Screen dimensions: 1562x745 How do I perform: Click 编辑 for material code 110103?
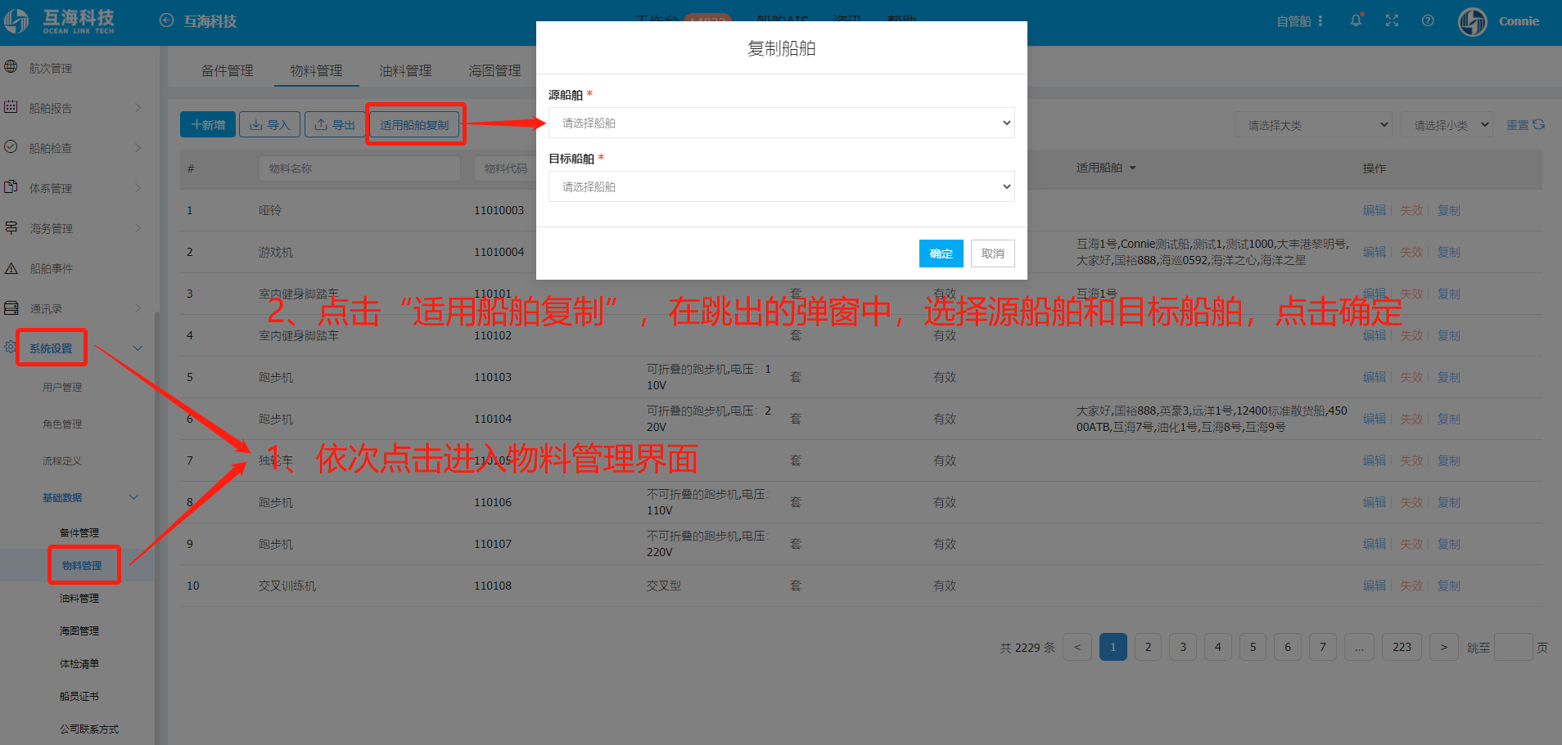click(1374, 377)
